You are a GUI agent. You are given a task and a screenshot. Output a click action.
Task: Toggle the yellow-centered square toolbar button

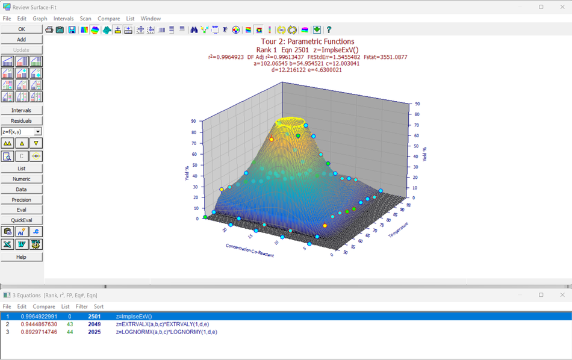click(259, 30)
